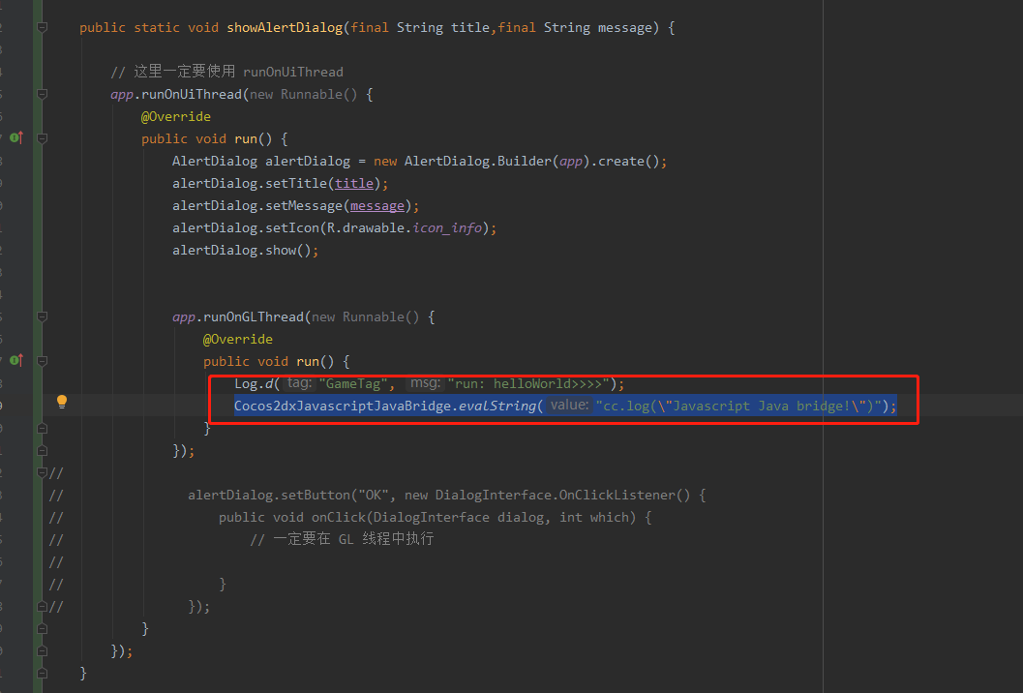The image size is (1023, 693).
Task: Click the fold icon beside the closing brace after evalString
Action: [41, 427]
